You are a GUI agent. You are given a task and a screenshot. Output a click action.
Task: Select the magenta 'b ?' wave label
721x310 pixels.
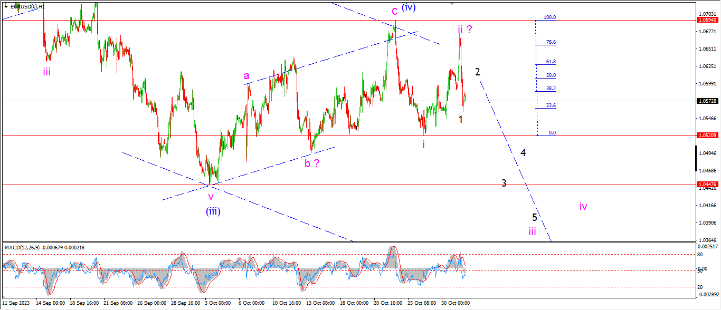point(311,163)
